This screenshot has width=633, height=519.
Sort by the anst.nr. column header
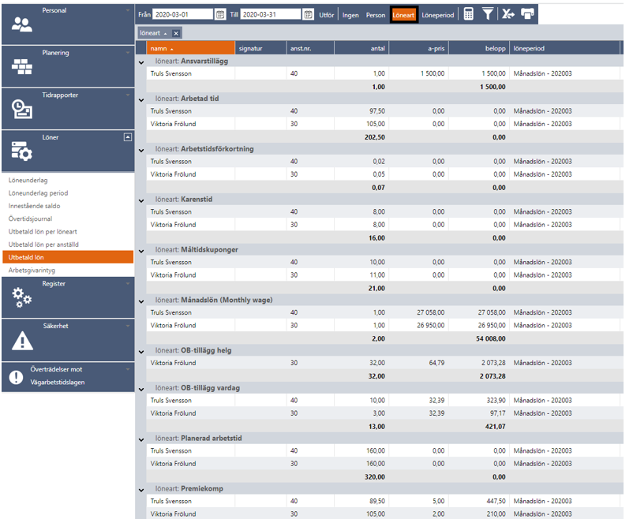click(310, 48)
